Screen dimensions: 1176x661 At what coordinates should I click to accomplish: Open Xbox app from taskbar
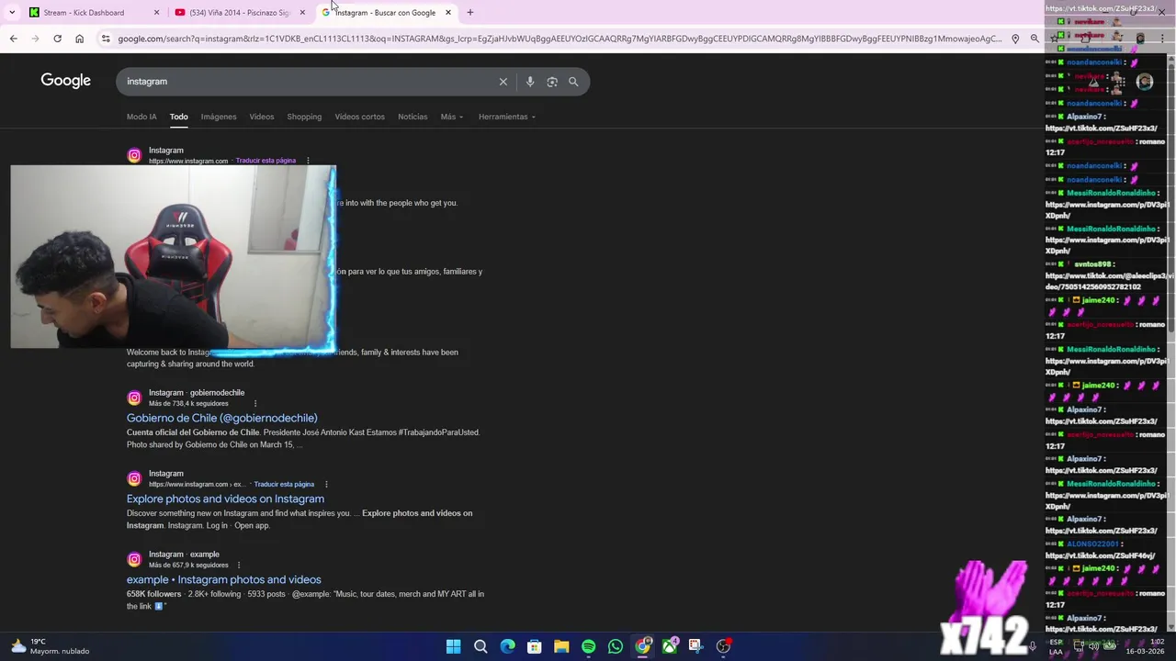click(670, 646)
